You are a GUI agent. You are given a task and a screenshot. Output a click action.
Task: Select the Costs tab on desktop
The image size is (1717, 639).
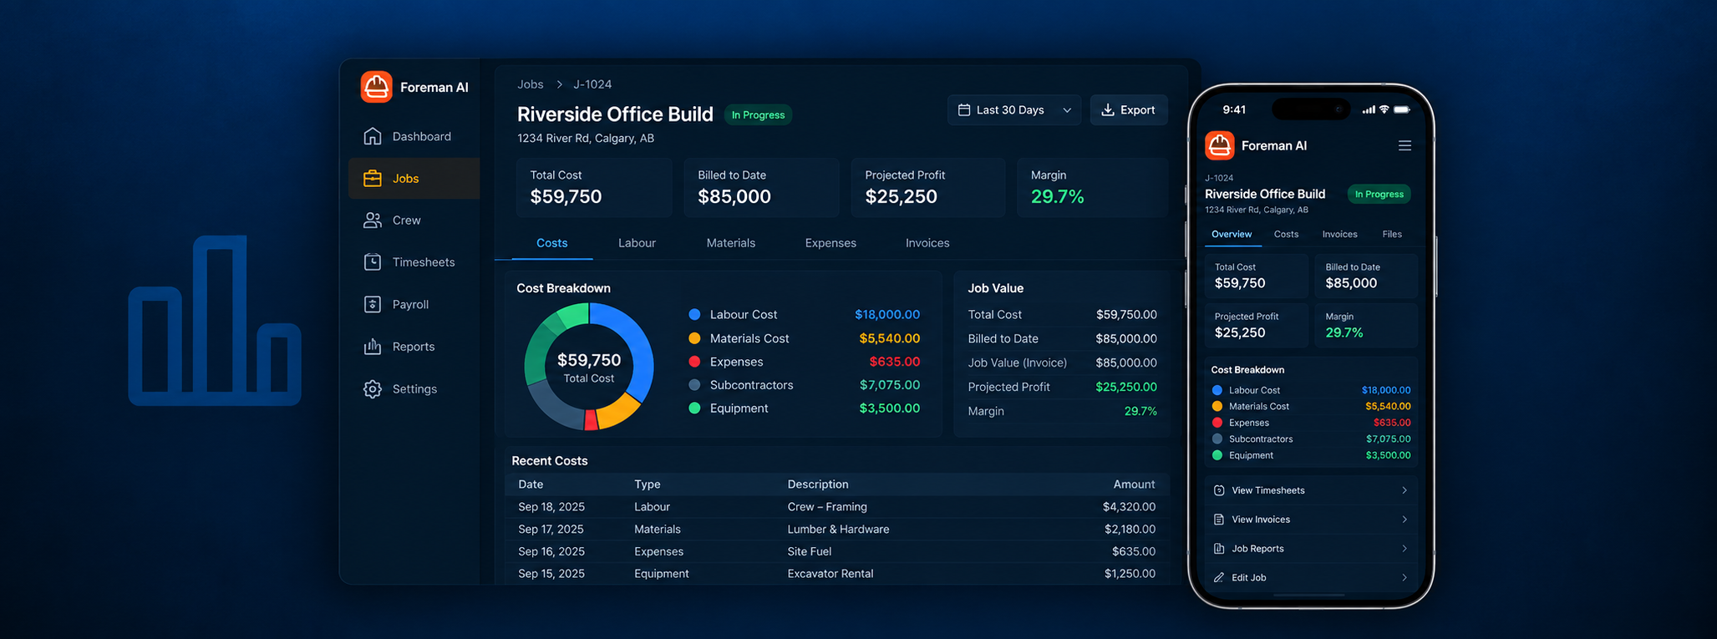551,243
